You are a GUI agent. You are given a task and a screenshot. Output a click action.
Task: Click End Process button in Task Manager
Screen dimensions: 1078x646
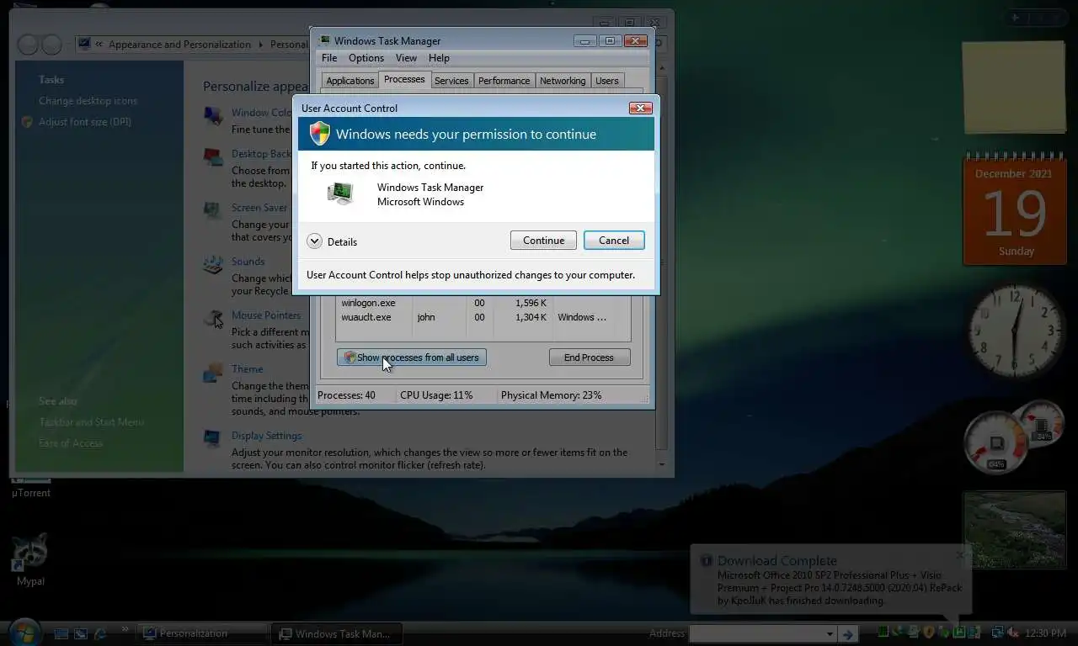click(x=589, y=357)
